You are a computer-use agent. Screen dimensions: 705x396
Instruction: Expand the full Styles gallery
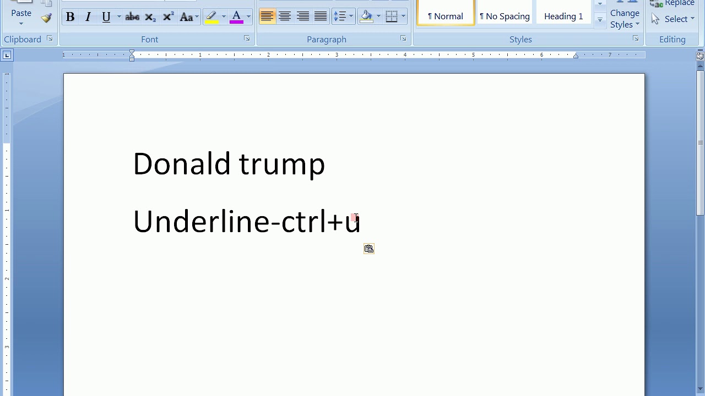(x=600, y=20)
